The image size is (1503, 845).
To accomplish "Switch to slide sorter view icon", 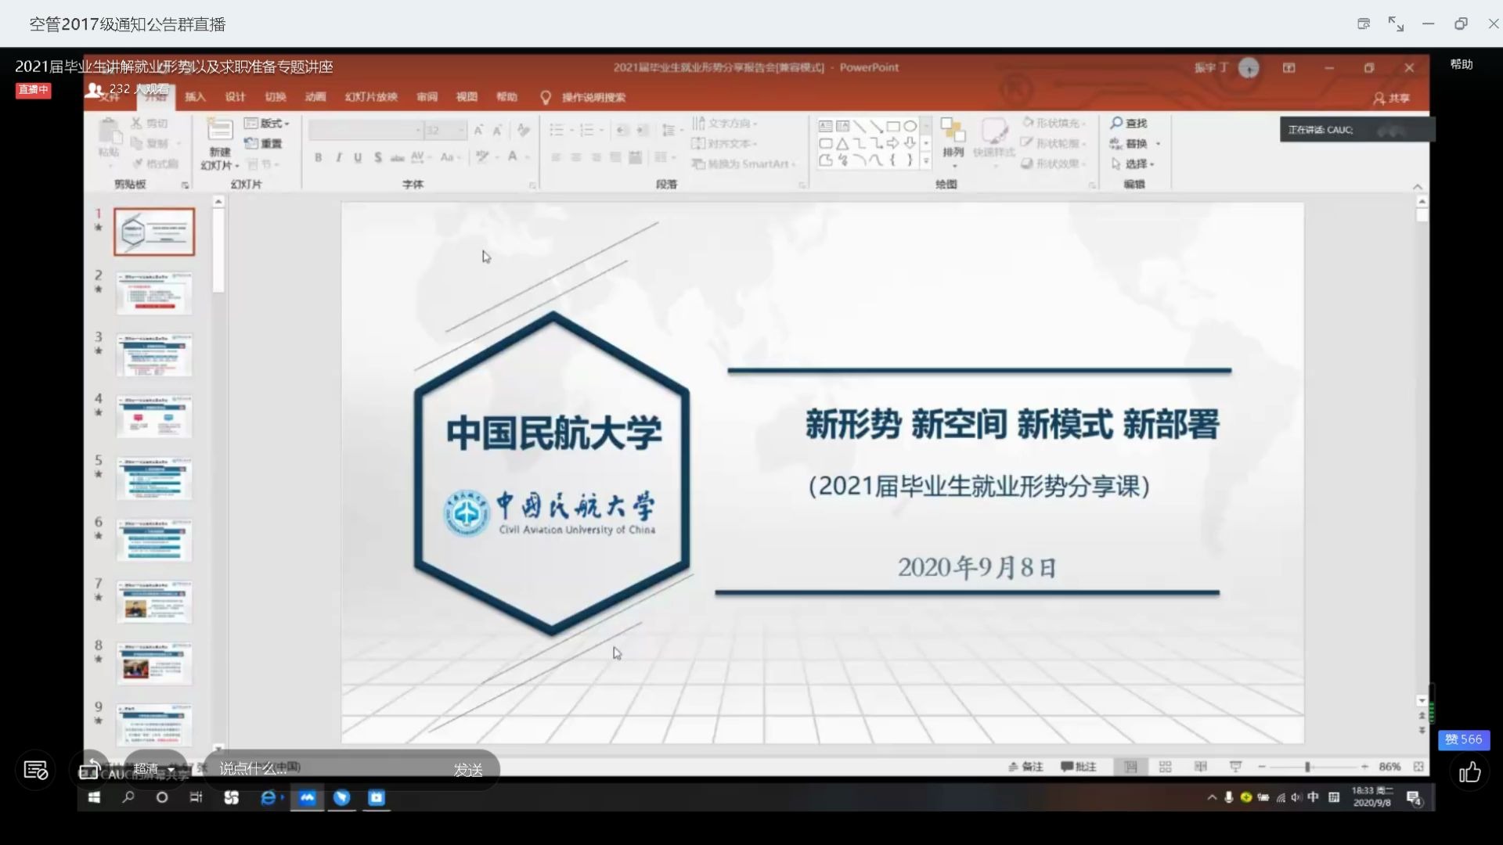I will pyautogui.click(x=1165, y=767).
